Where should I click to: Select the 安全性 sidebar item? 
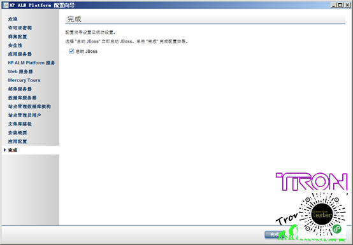click(x=15, y=45)
